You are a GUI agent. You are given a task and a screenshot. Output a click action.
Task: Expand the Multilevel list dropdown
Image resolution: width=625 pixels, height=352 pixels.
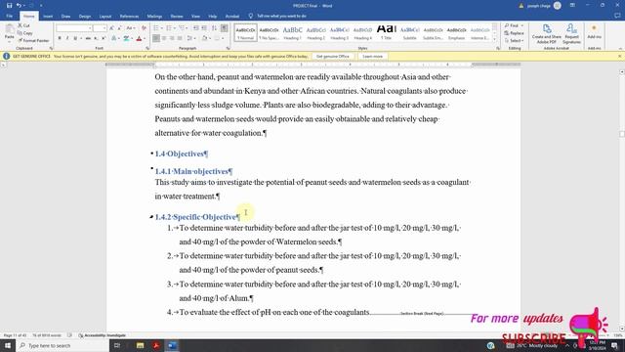[x=187, y=28]
